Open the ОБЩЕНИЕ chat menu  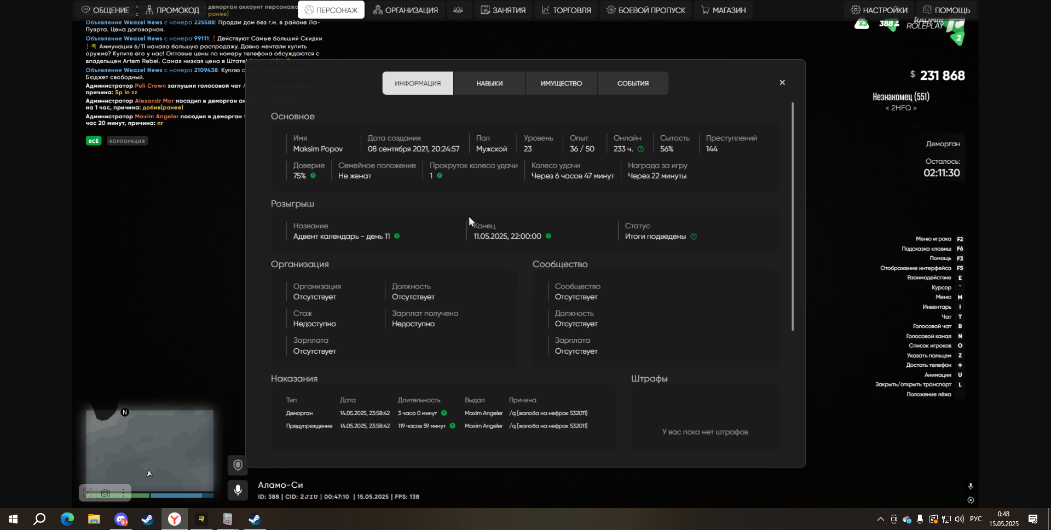[x=105, y=10]
